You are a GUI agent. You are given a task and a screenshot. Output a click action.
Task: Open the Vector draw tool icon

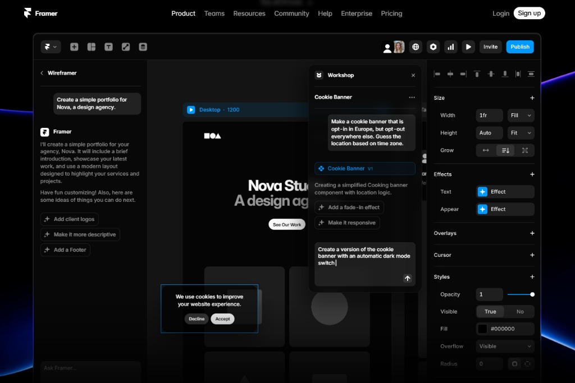click(126, 47)
